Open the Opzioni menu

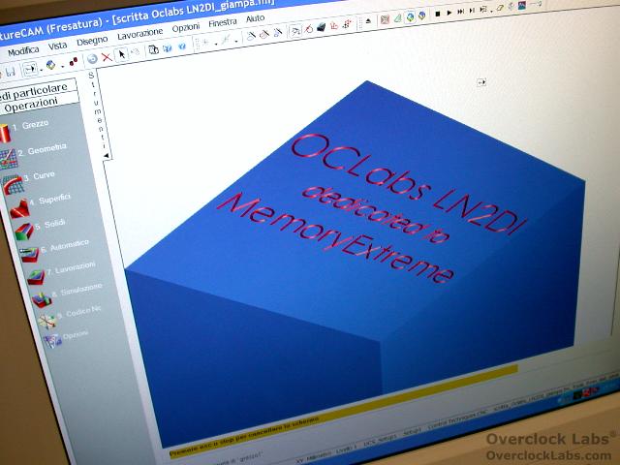pos(186,27)
